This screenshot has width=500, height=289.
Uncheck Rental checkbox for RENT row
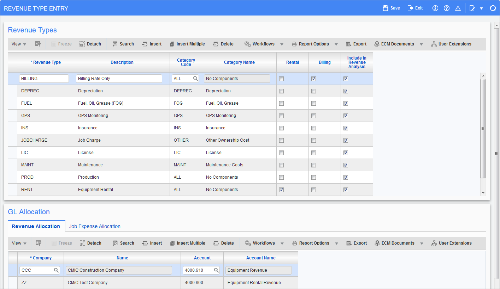pos(281,190)
